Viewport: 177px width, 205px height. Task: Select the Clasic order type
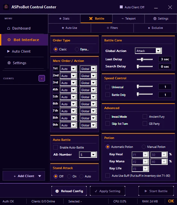[56, 49]
